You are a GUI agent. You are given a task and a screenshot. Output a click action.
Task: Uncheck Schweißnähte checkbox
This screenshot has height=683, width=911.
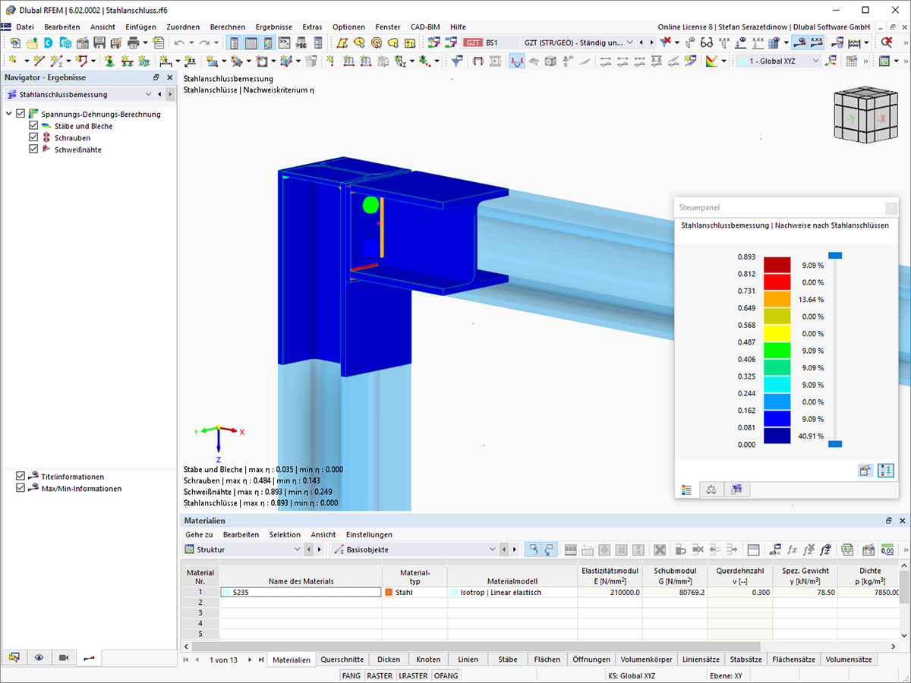[x=33, y=150]
